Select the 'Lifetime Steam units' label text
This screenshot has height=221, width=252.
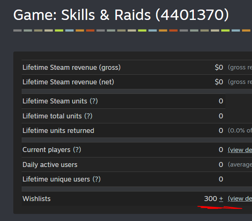(x=55, y=101)
